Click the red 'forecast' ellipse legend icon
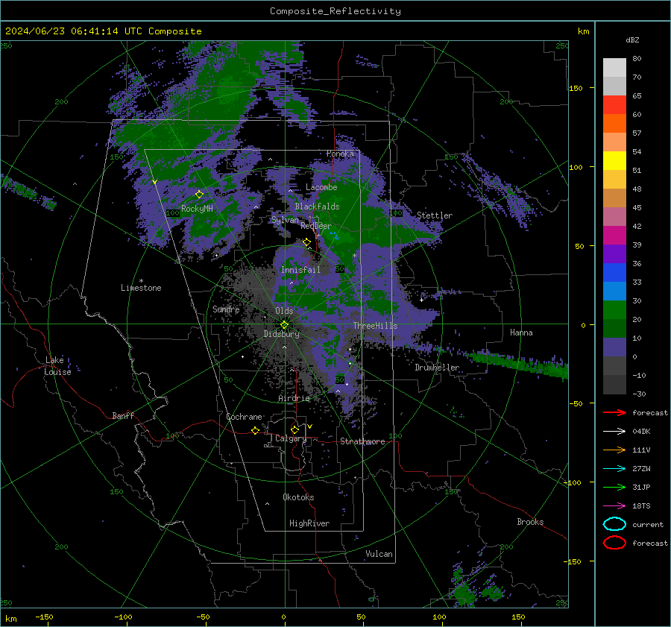Screen dimensions: 671x627 [x=614, y=543]
